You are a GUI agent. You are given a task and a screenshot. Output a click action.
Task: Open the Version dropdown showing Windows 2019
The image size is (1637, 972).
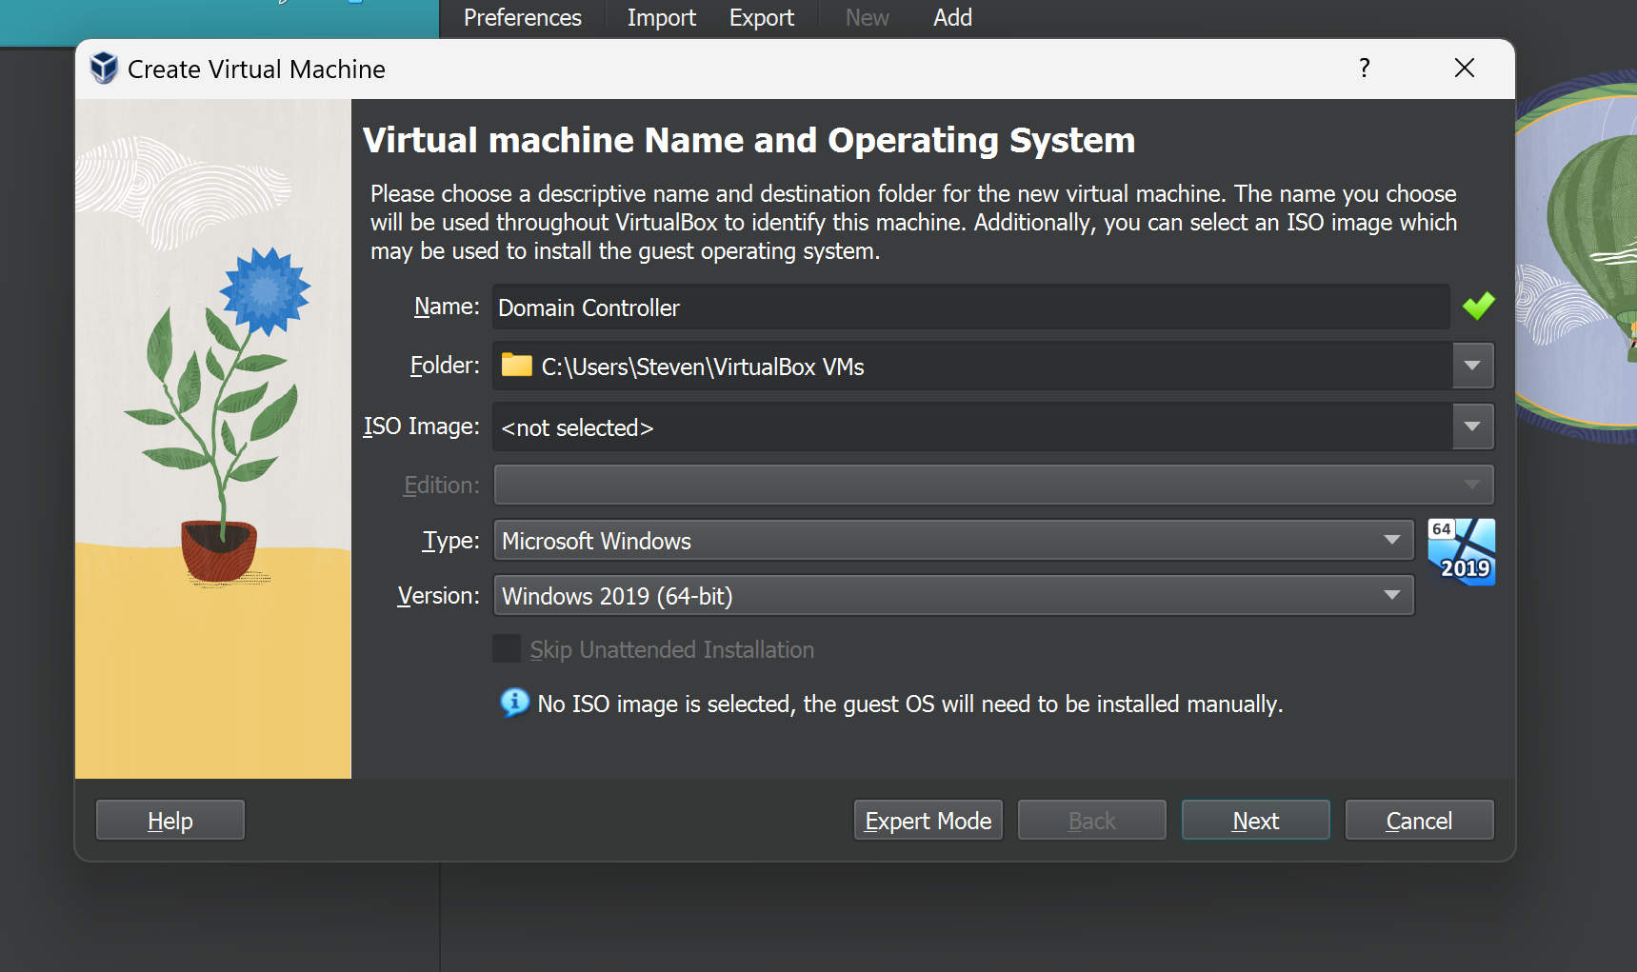pos(953,595)
